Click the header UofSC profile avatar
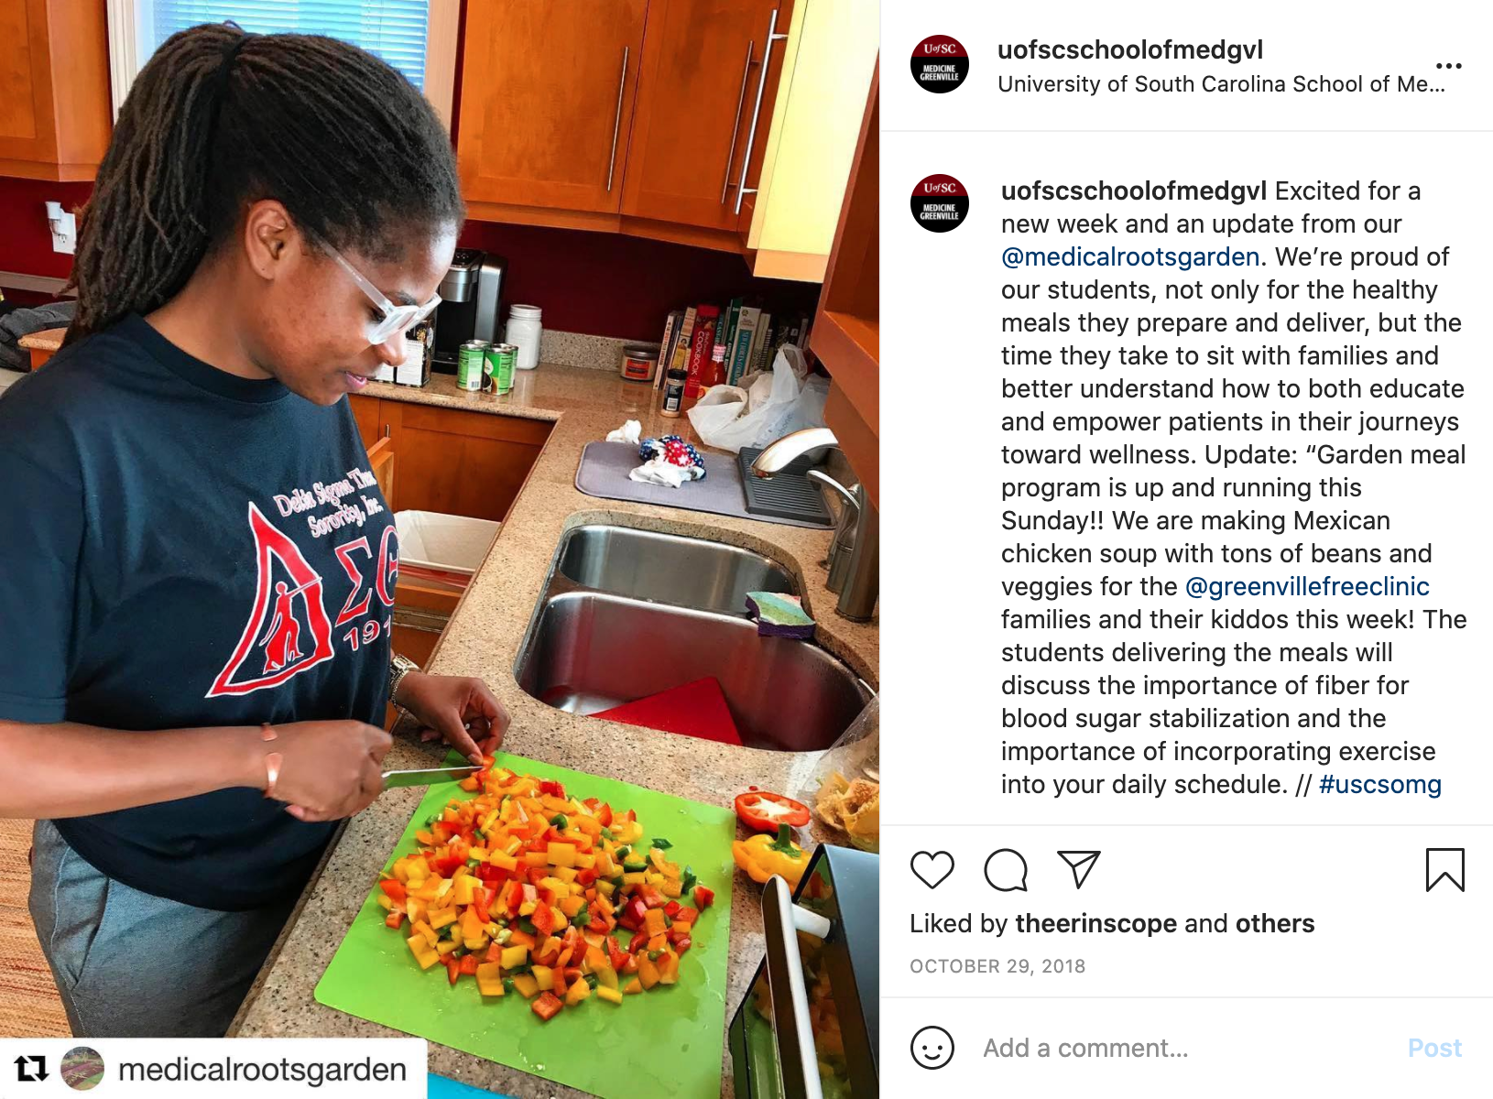 click(x=940, y=64)
